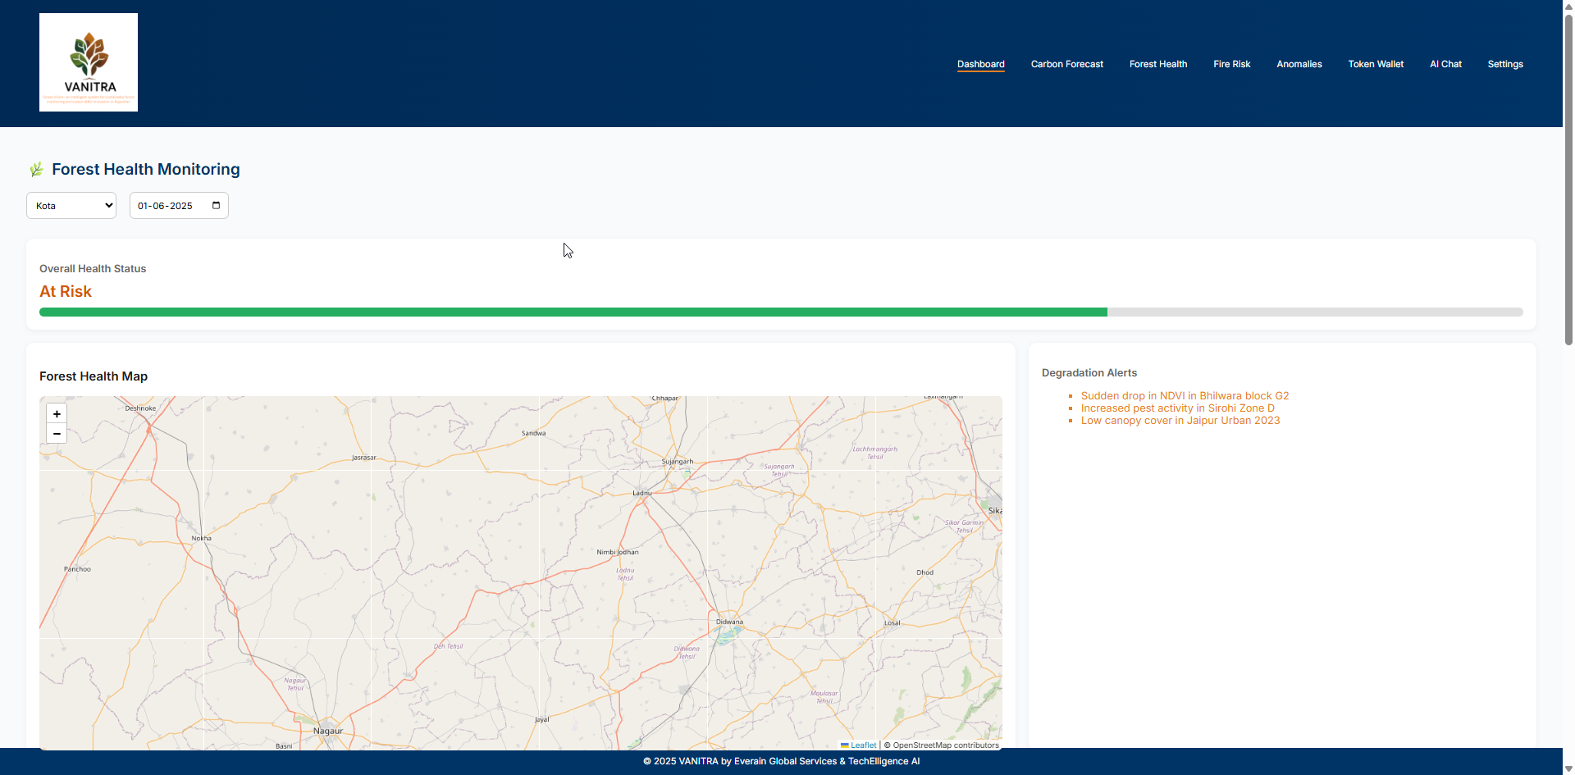Open the Fire Risk page
Image resolution: width=1575 pixels, height=775 pixels.
1231,64
